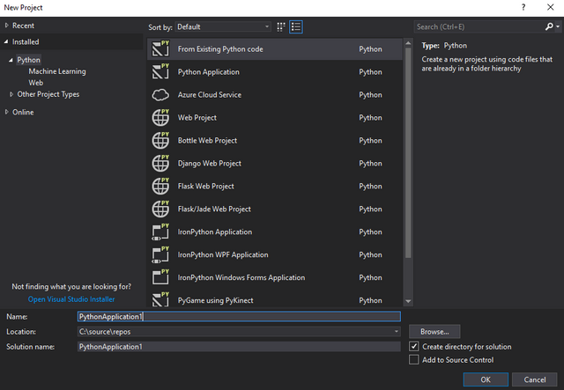Screen dimensions: 564x390
Task: Select the PyGame using PyKinect icon
Action: [x=160, y=299]
